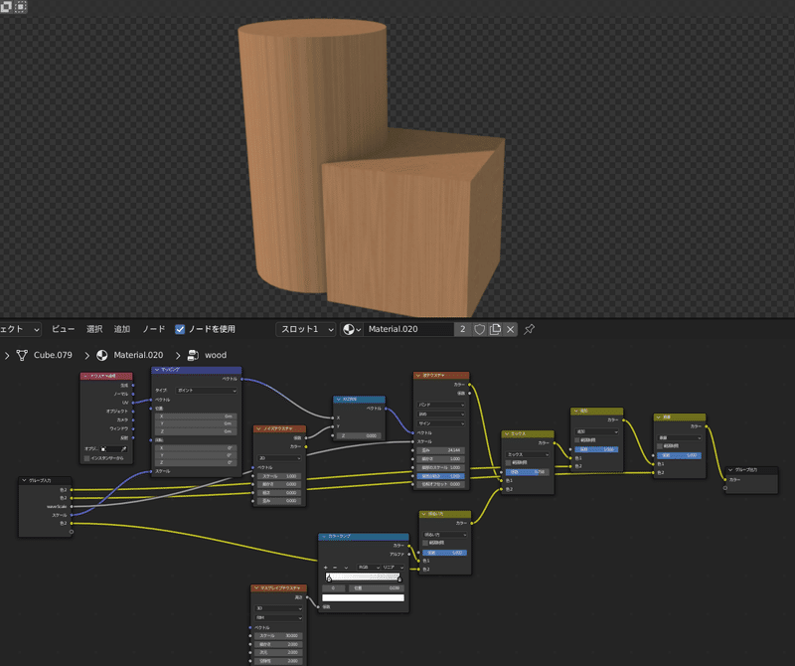795x666 pixels.
Task: Toggle clamp checkbox on ミックス node
Action: tap(509, 463)
